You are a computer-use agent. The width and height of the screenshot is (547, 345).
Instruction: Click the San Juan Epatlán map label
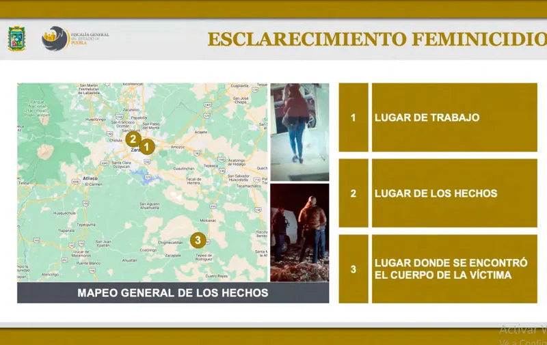(x=103, y=243)
